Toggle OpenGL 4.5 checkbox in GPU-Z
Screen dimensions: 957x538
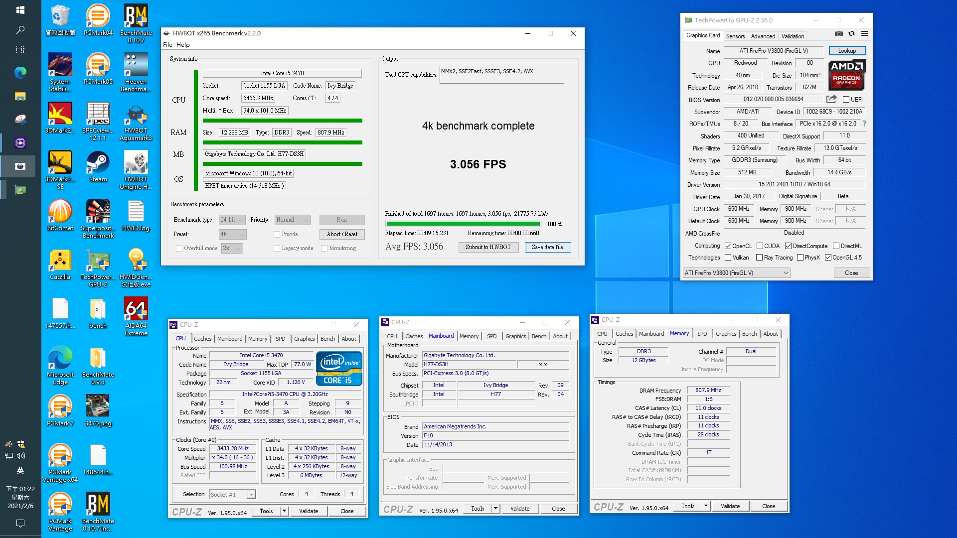(x=828, y=258)
